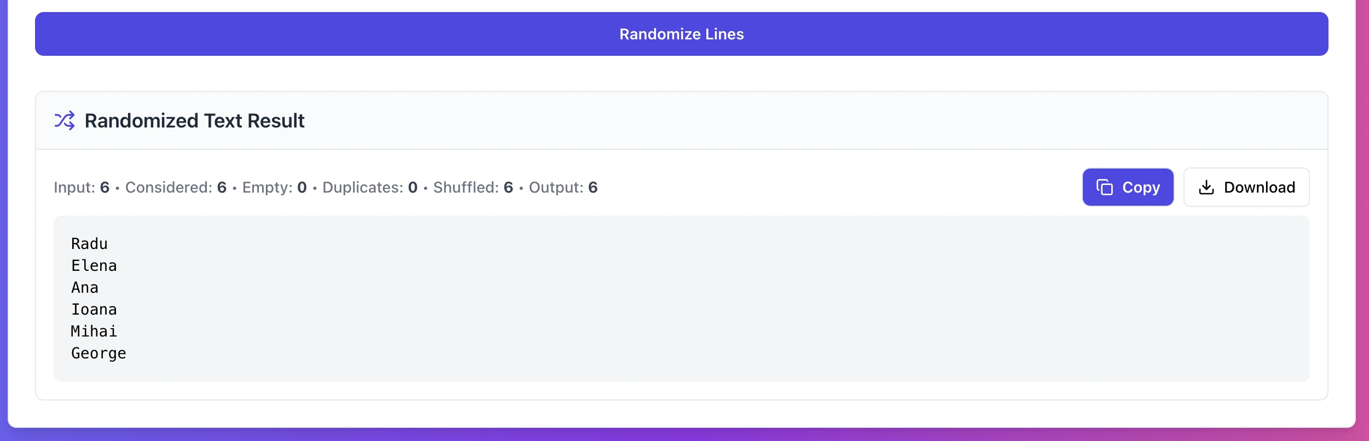The image size is (1369, 441).
Task: Click the Ana line in results
Action: [x=85, y=288]
